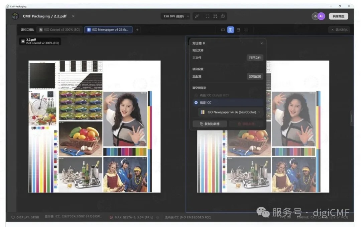Viewport: 361px width, 227px height.
Task: Click the fullscreen expand arrows icon
Action: (x=215, y=16)
